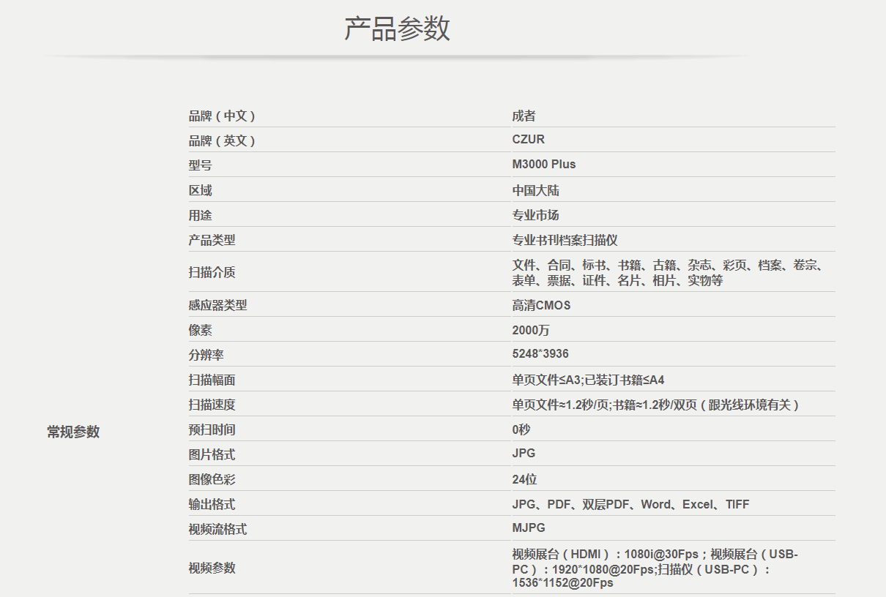The height and width of the screenshot is (597, 886).
Task: Click the 像素 row label
Action: 200,330
